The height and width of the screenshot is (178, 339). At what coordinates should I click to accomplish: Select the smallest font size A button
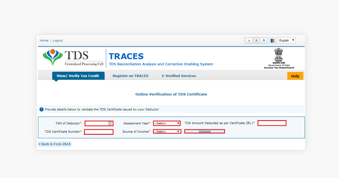249,41
